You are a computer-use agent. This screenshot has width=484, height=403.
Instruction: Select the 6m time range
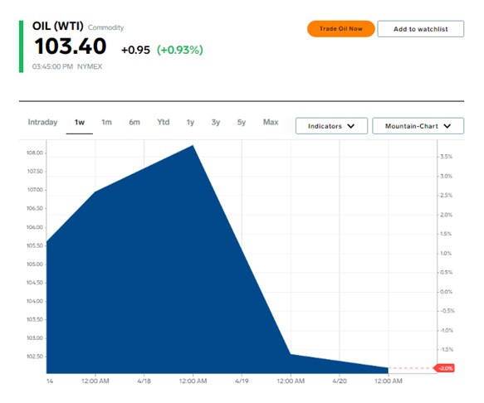tap(134, 123)
